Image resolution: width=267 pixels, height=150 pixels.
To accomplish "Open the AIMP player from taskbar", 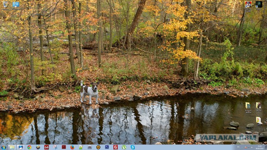I will [98, 147].
